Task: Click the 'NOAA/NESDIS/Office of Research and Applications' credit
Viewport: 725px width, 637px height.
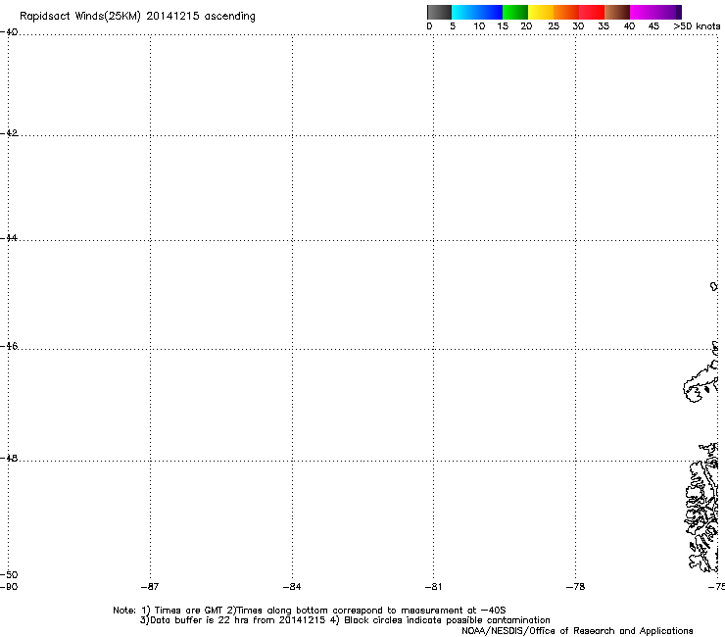Action: point(577,631)
